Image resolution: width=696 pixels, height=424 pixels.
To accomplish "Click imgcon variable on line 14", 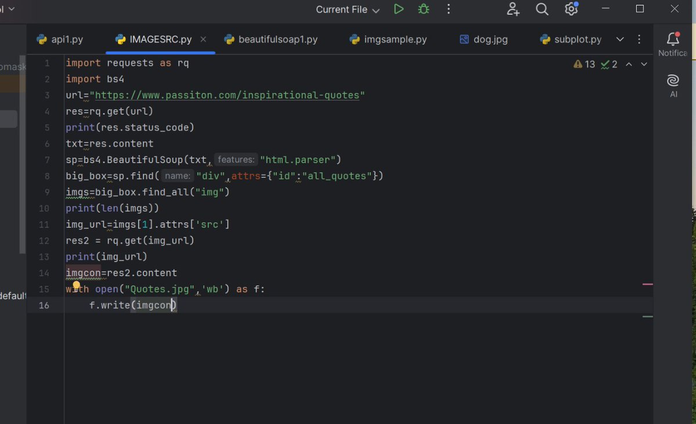I will click(83, 273).
